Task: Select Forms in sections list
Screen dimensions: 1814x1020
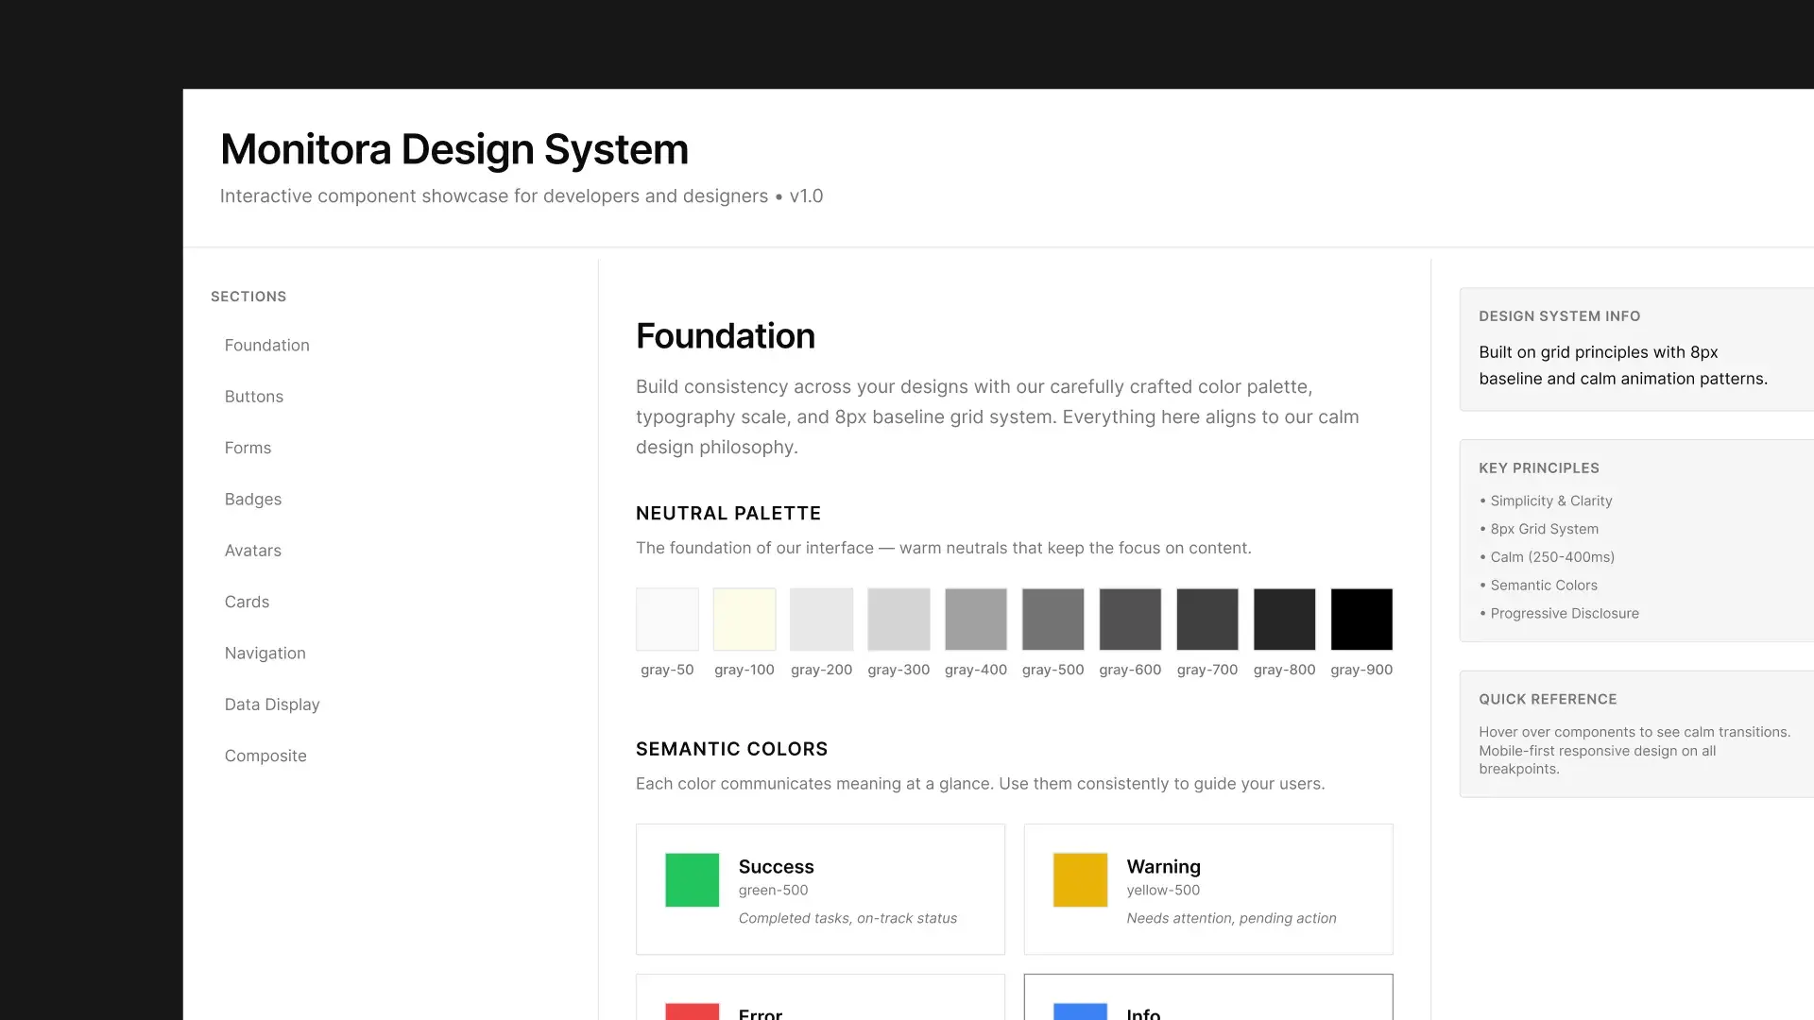Action: click(x=248, y=448)
